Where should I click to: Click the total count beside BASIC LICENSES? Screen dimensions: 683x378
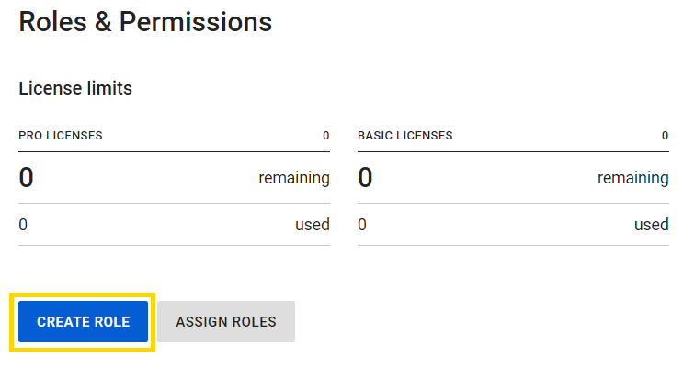[x=665, y=136]
